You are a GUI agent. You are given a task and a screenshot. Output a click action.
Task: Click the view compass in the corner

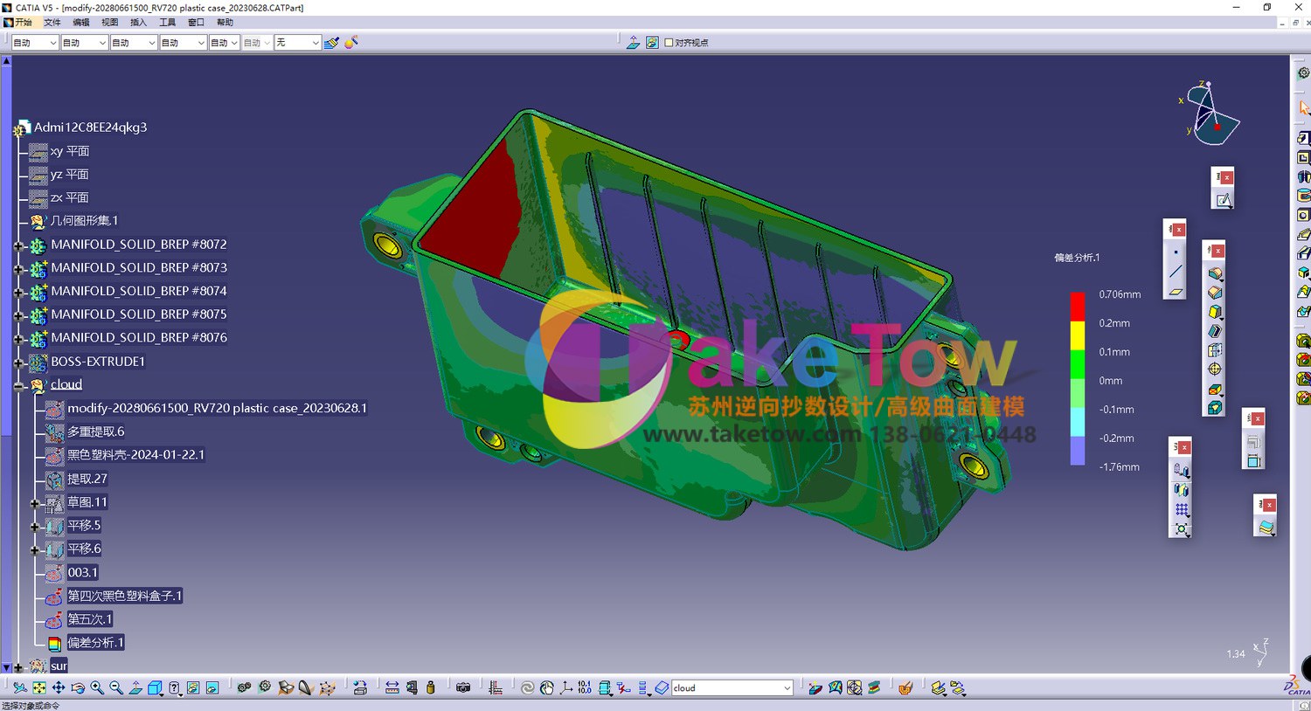click(1210, 114)
